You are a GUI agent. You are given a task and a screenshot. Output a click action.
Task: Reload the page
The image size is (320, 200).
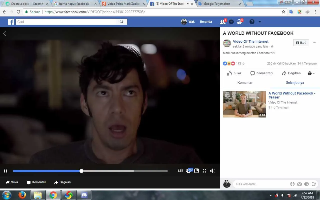click(x=18, y=12)
